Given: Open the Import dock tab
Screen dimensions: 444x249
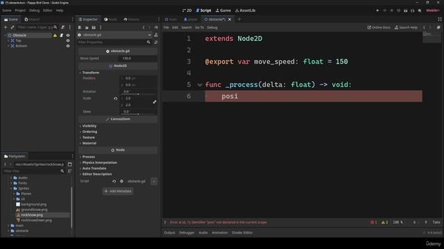Looking at the screenshot, I should point(32,19).
